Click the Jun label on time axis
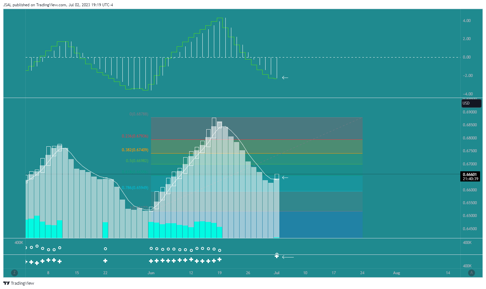486x289 pixels. coord(151,273)
